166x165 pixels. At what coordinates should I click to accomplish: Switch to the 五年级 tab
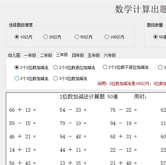point(94,55)
